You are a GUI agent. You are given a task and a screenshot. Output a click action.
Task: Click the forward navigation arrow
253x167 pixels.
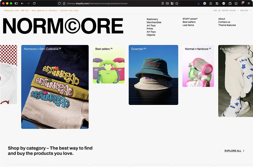[x=28, y=3]
